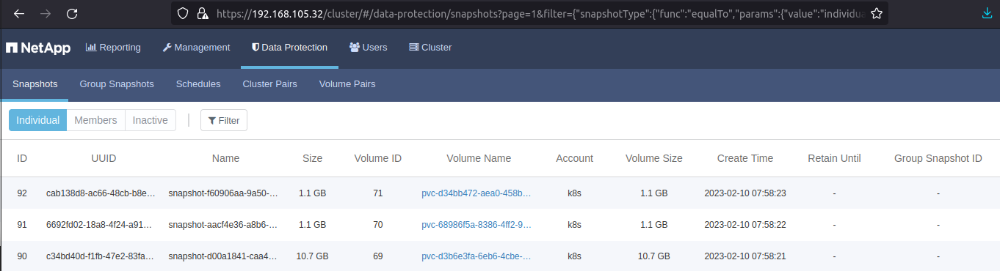Go back with the browser back arrow
This screenshot has height=271, width=1000.
click(20, 13)
